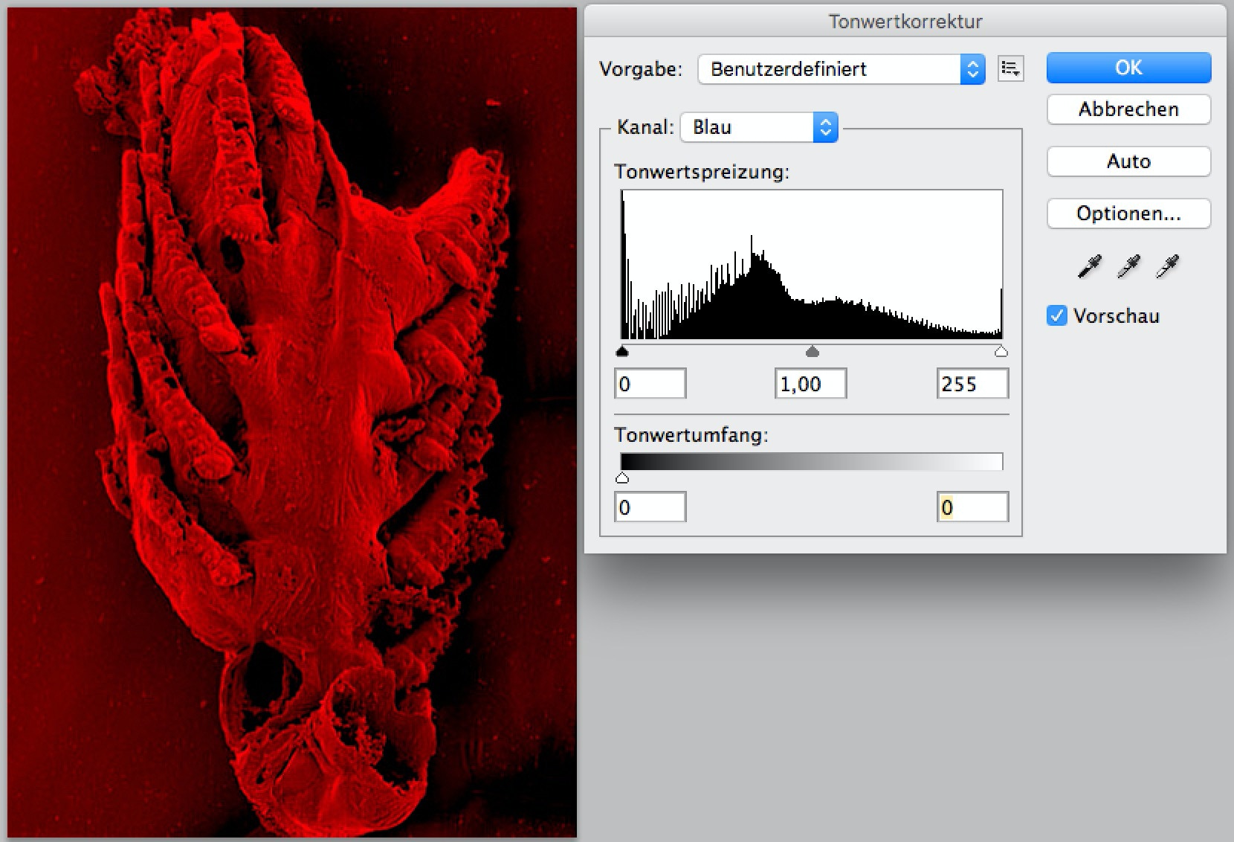The width and height of the screenshot is (1234, 842).
Task: Click the output levels slider handle
Action: [623, 478]
